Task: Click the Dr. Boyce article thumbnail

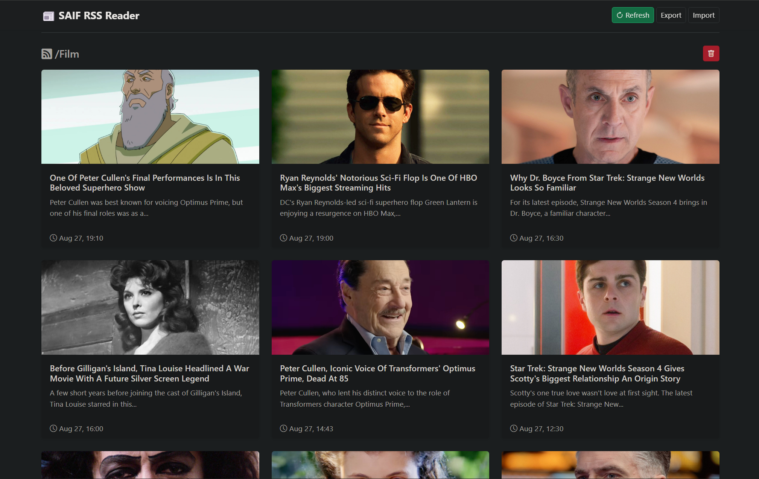Action: [x=610, y=117]
